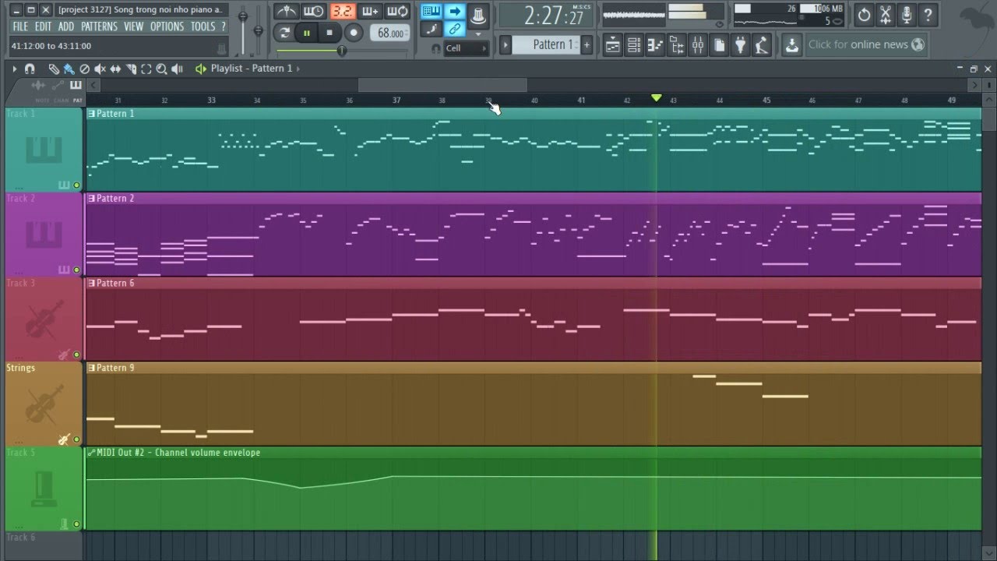Click the master pitch slider knob
The height and width of the screenshot is (561, 997).
[259, 30]
